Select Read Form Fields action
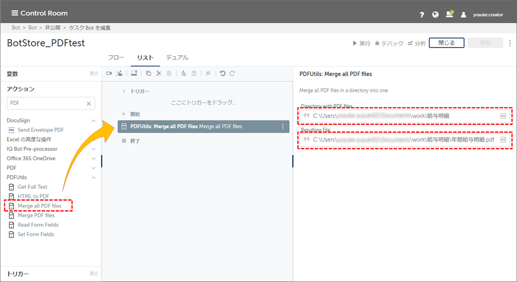 pos(38,225)
